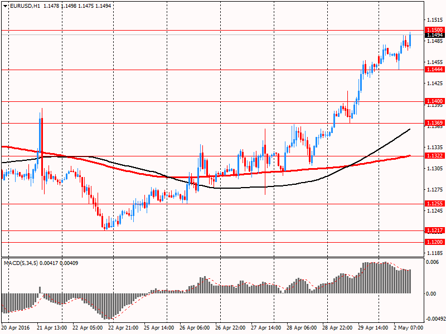Click the 1.1255 horizontal level label
The image size is (446, 334).
434,203
